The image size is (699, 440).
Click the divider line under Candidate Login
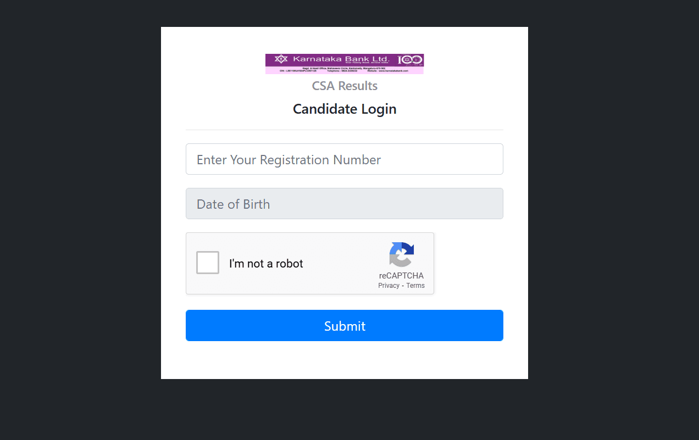[x=345, y=130]
